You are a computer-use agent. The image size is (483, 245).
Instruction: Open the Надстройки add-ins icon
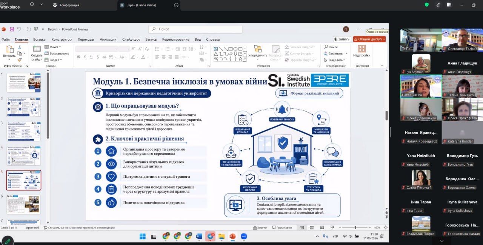(x=362, y=49)
